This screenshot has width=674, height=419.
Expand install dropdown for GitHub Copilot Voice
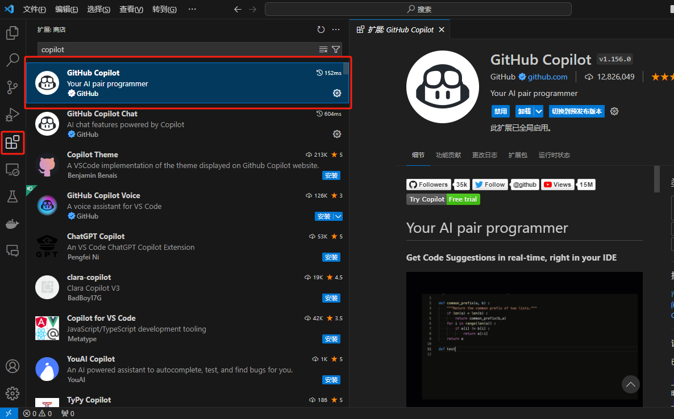pos(338,216)
